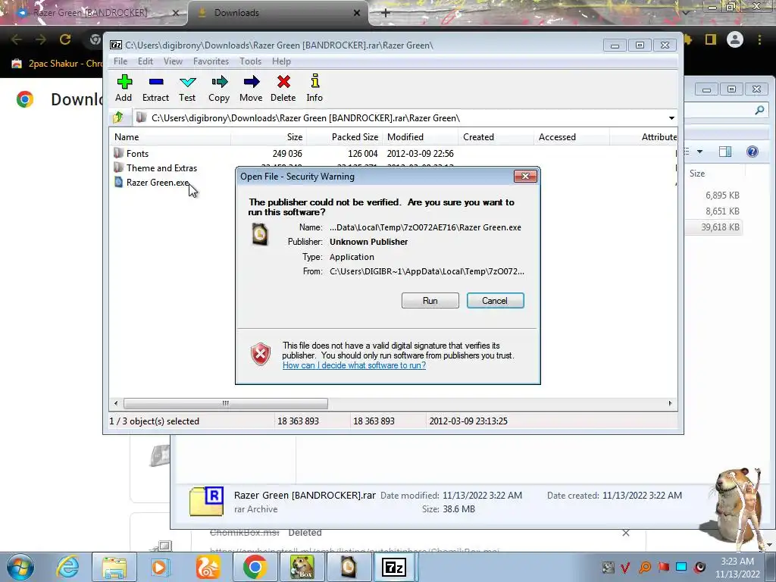
Task: Open Explorer help icon
Action: pyautogui.click(x=753, y=152)
